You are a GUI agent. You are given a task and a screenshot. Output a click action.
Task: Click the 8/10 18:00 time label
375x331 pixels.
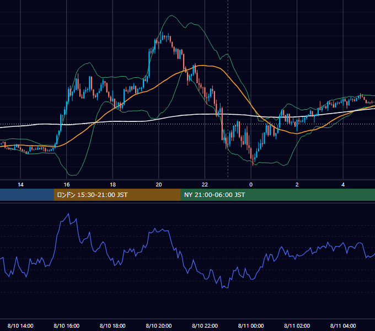(113, 325)
